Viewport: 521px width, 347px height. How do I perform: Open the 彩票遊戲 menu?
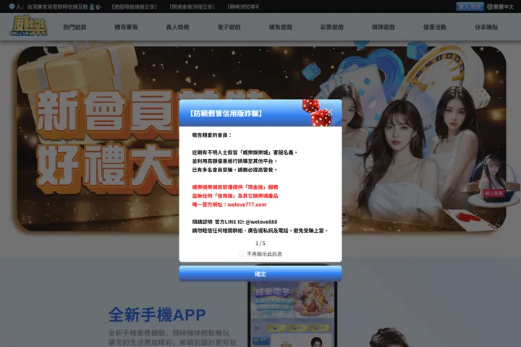click(332, 27)
